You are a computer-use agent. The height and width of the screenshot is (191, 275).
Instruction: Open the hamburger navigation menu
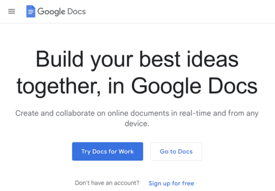(11, 11)
